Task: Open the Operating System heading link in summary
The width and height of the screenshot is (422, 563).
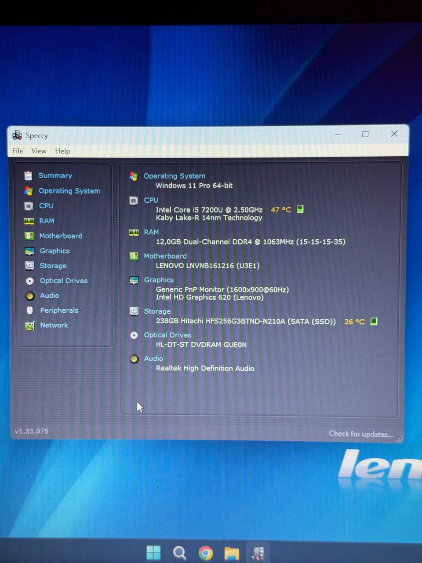Action: coord(175,176)
